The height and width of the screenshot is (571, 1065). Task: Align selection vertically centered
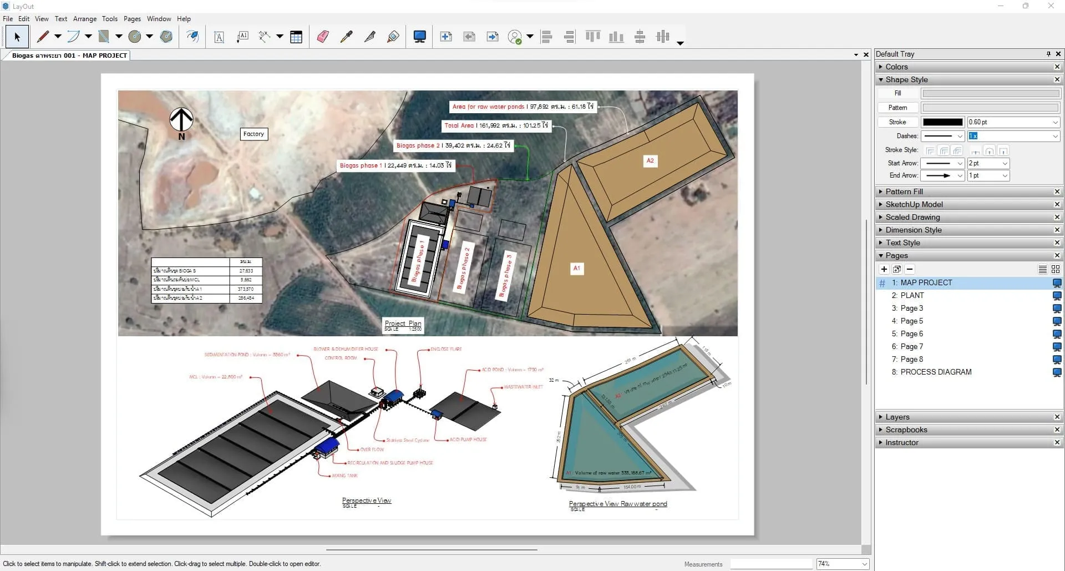[640, 37]
